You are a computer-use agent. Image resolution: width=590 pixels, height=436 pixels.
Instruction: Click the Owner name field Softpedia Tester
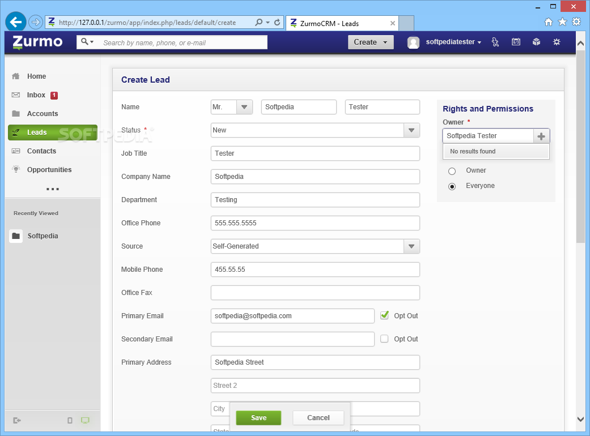(488, 136)
